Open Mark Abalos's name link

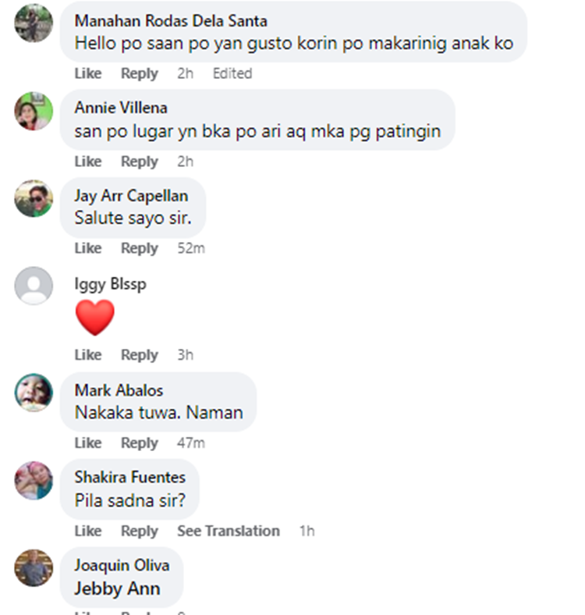tap(119, 390)
